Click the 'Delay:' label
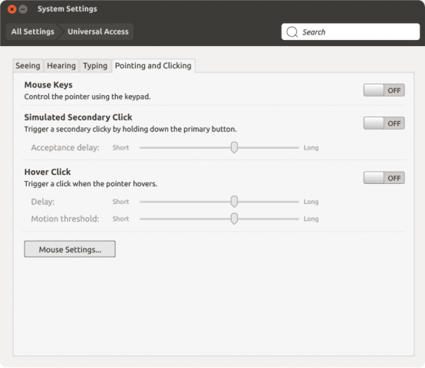The width and height of the screenshot is (425, 368). pyautogui.click(x=43, y=202)
